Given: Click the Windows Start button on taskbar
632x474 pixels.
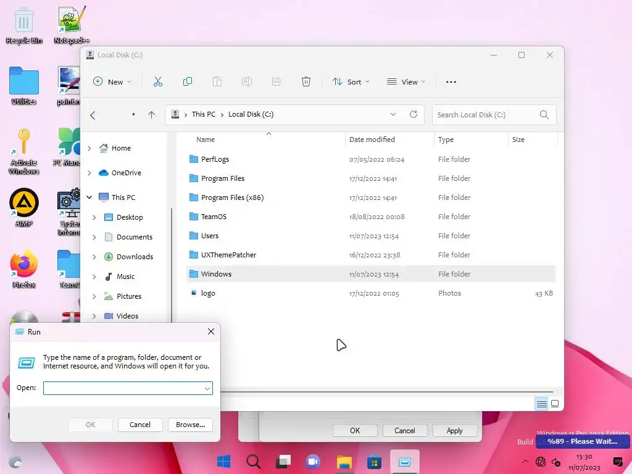Looking at the screenshot, I should [x=223, y=462].
